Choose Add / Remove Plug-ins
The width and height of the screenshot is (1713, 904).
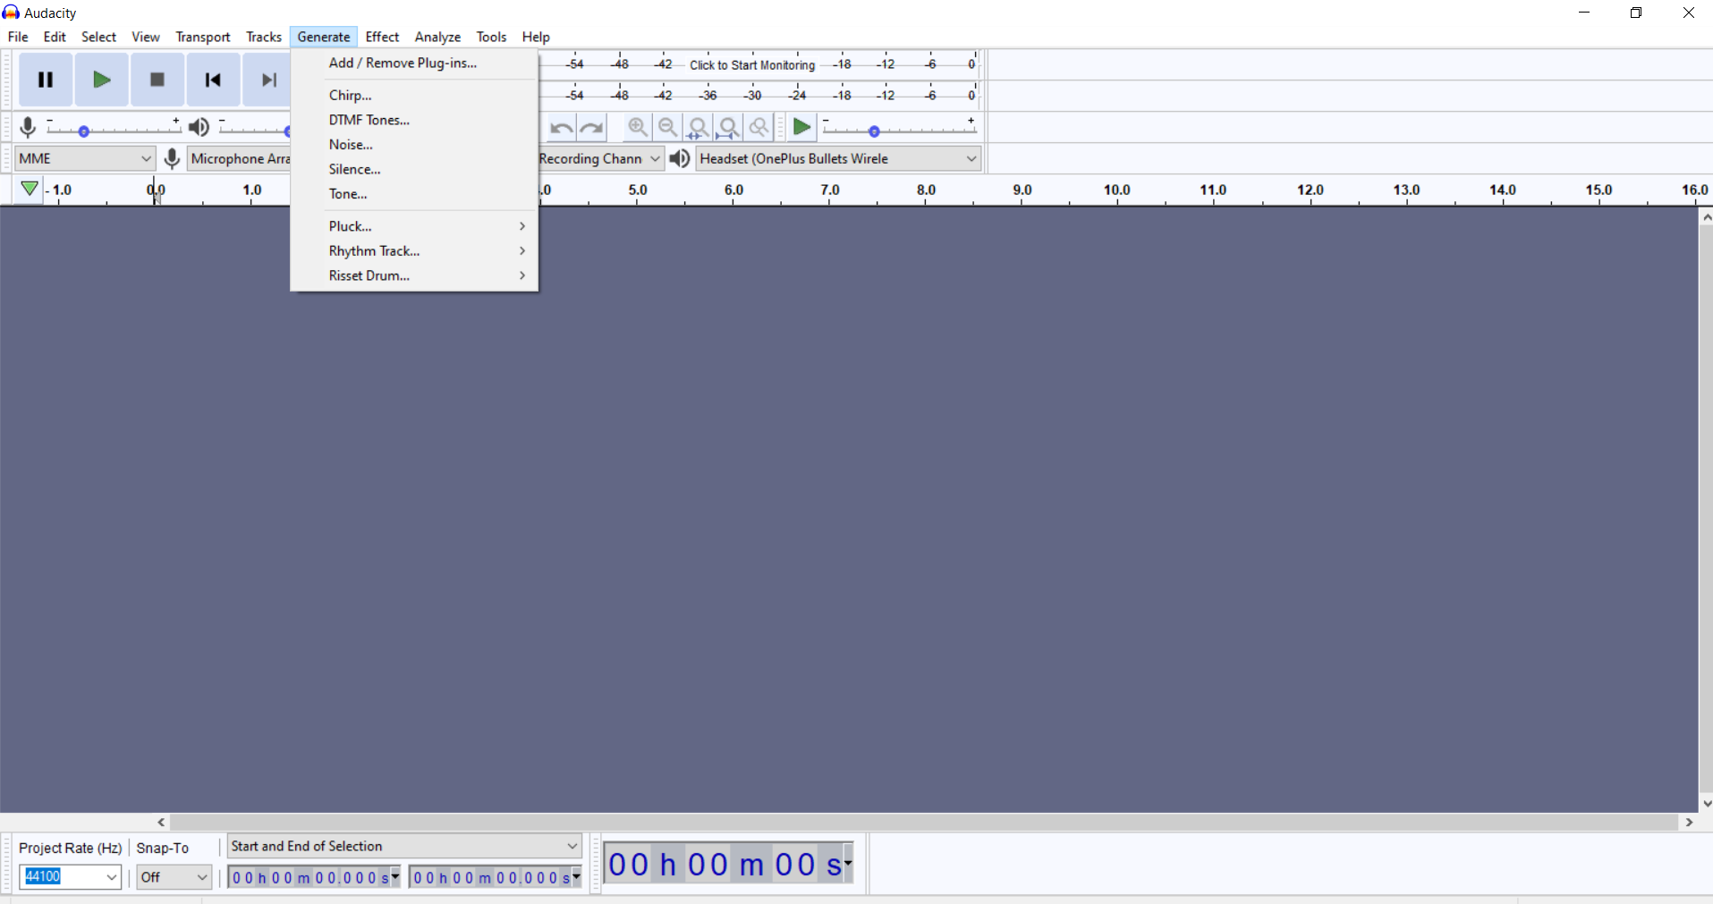tap(414, 63)
